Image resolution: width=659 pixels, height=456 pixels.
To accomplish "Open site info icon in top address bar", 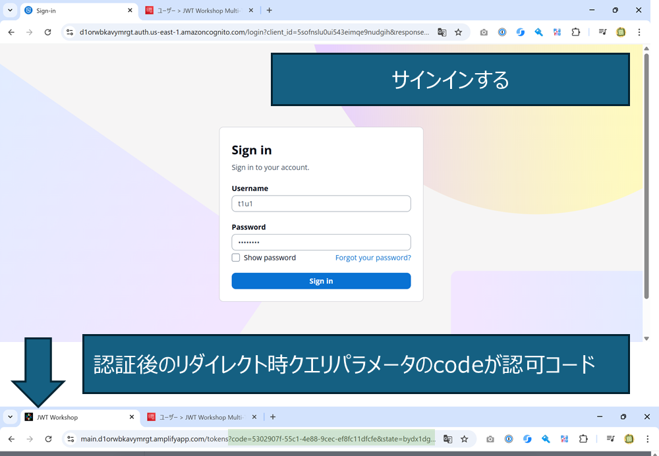I will (x=70, y=32).
